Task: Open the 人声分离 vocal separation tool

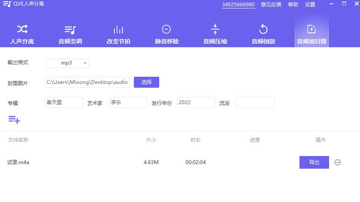Action: 22,34
